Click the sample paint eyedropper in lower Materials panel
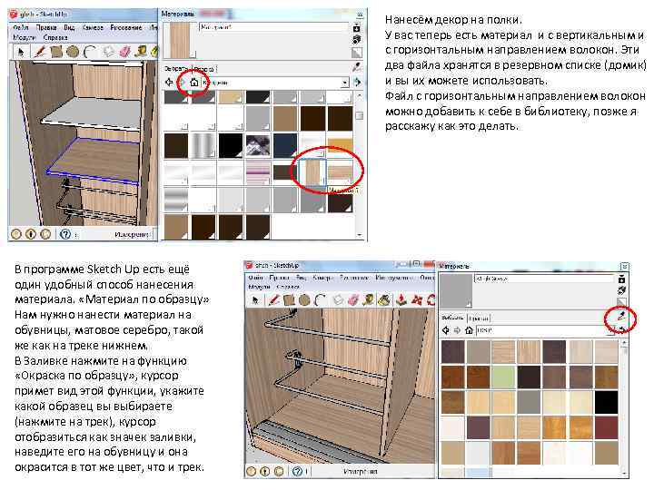Viewport: 654px width, 490px height. [x=621, y=317]
